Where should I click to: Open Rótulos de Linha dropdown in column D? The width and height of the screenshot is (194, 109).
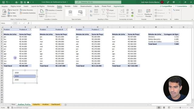(54, 34)
